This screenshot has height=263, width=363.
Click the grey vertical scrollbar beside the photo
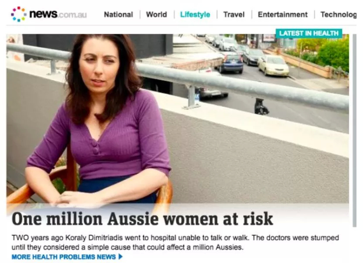pos(354,130)
